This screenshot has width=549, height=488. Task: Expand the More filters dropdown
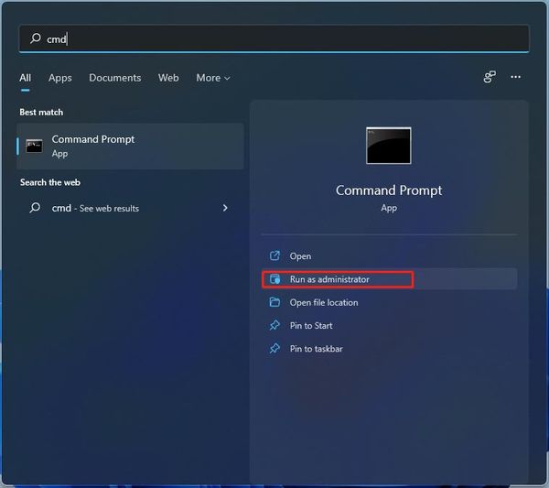(213, 78)
